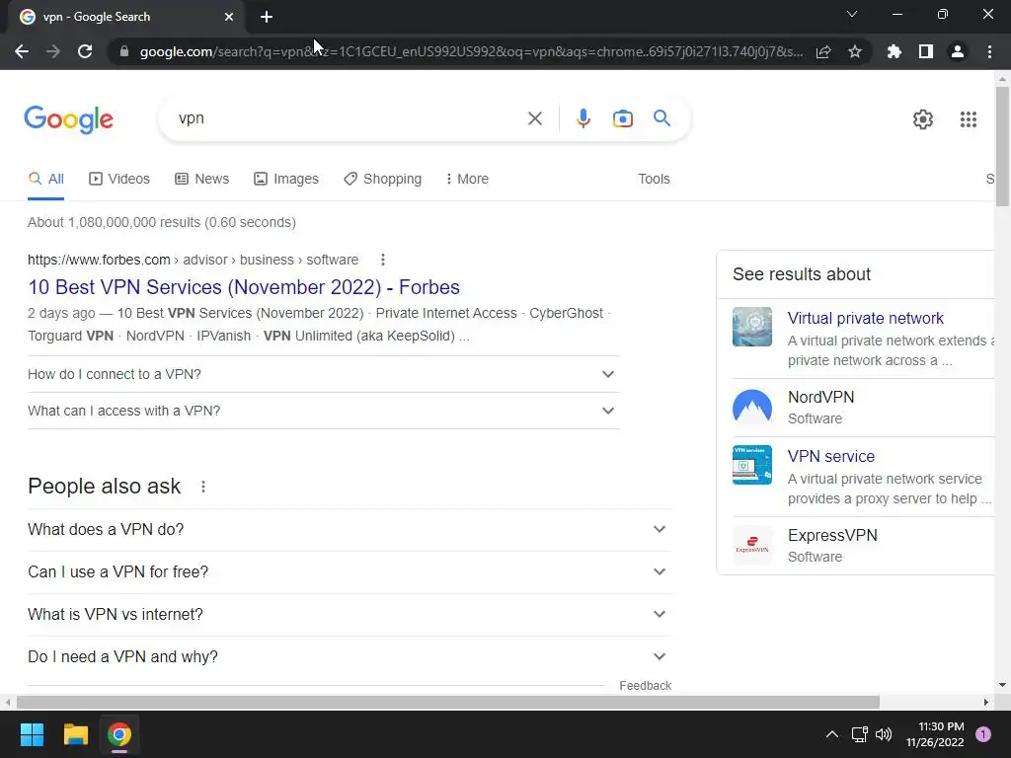The height and width of the screenshot is (758, 1011).
Task: Open the Google apps grid
Action: (968, 119)
